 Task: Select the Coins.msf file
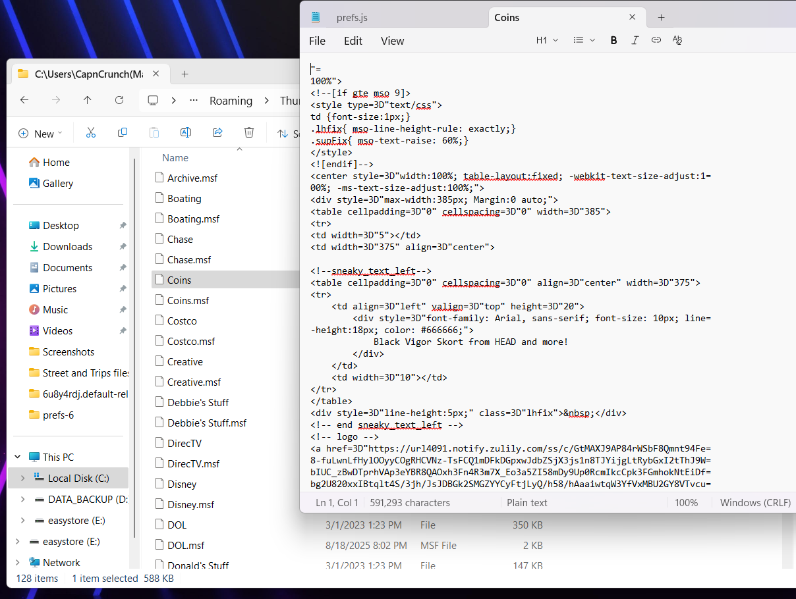pyautogui.click(x=188, y=300)
